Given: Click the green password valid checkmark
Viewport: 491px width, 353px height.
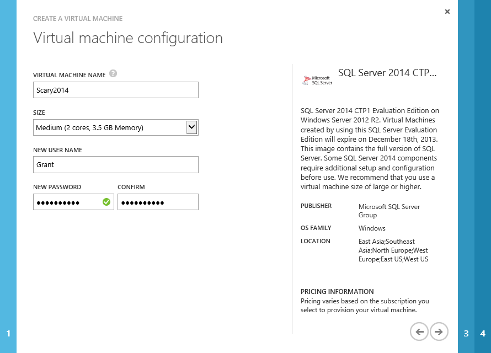Looking at the screenshot, I should 106,202.
